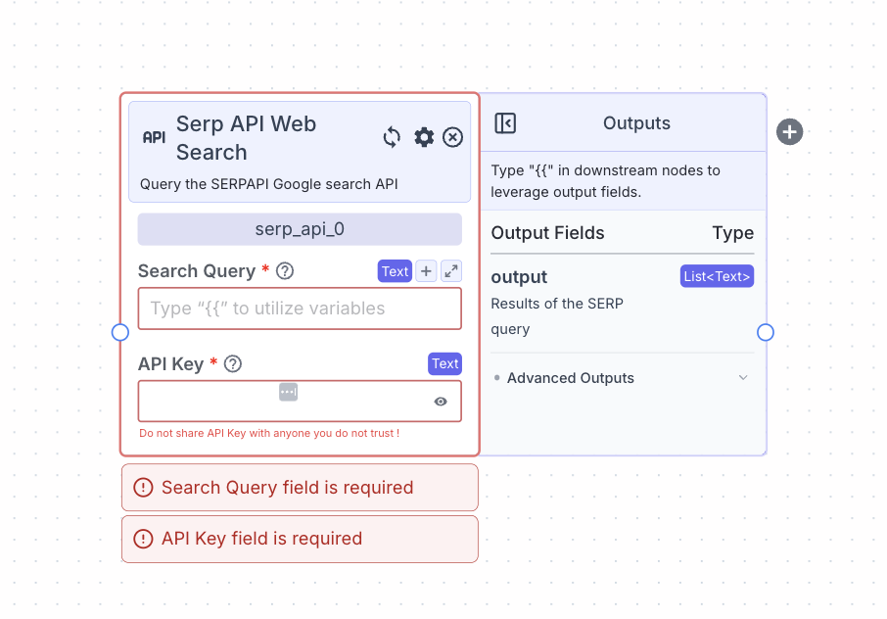Click the plus icon beside the Text badge
Image resolution: width=887 pixels, height=619 pixels.
(425, 270)
